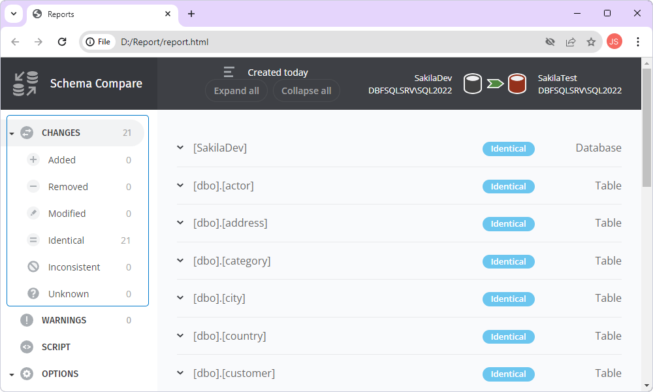Click the [dbo].[country] table name

tap(229, 336)
